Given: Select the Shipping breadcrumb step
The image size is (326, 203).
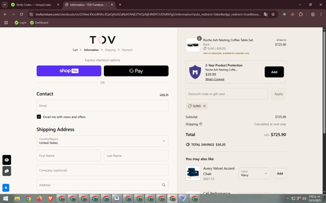Looking at the screenshot, I should [110, 50].
